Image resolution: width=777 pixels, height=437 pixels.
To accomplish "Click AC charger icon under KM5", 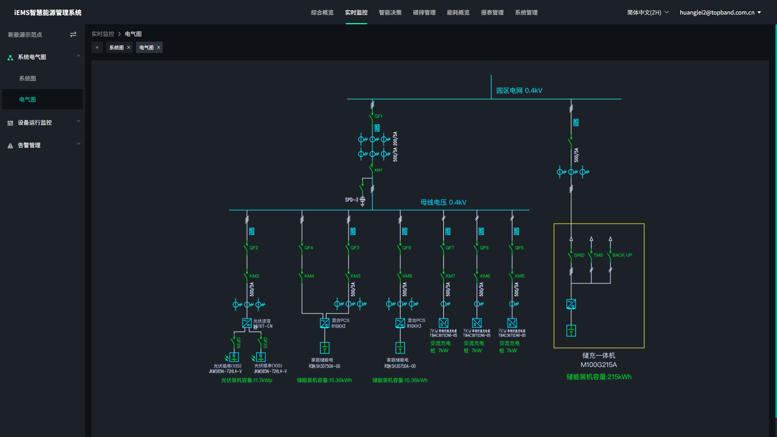I will tap(512, 323).
